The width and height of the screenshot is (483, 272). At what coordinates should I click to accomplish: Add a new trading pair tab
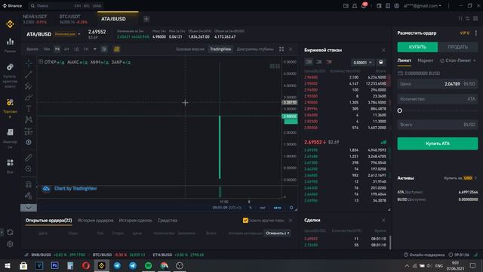click(x=146, y=19)
